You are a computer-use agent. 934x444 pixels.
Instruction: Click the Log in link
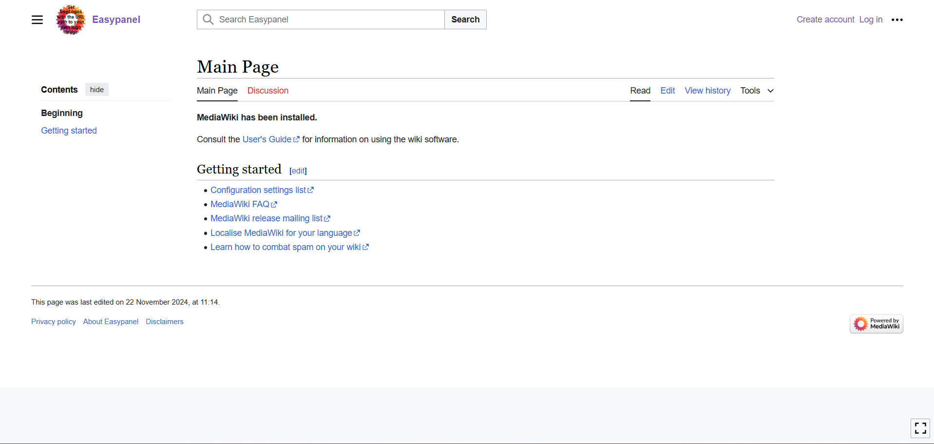coord(871,19)
